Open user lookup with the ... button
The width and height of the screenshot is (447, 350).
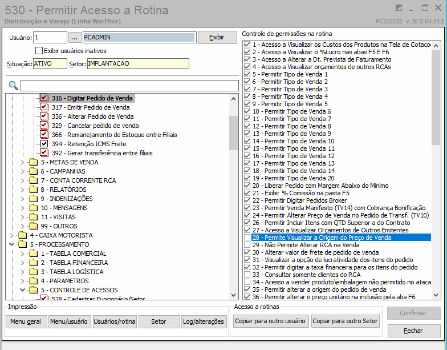click(74, 38)
